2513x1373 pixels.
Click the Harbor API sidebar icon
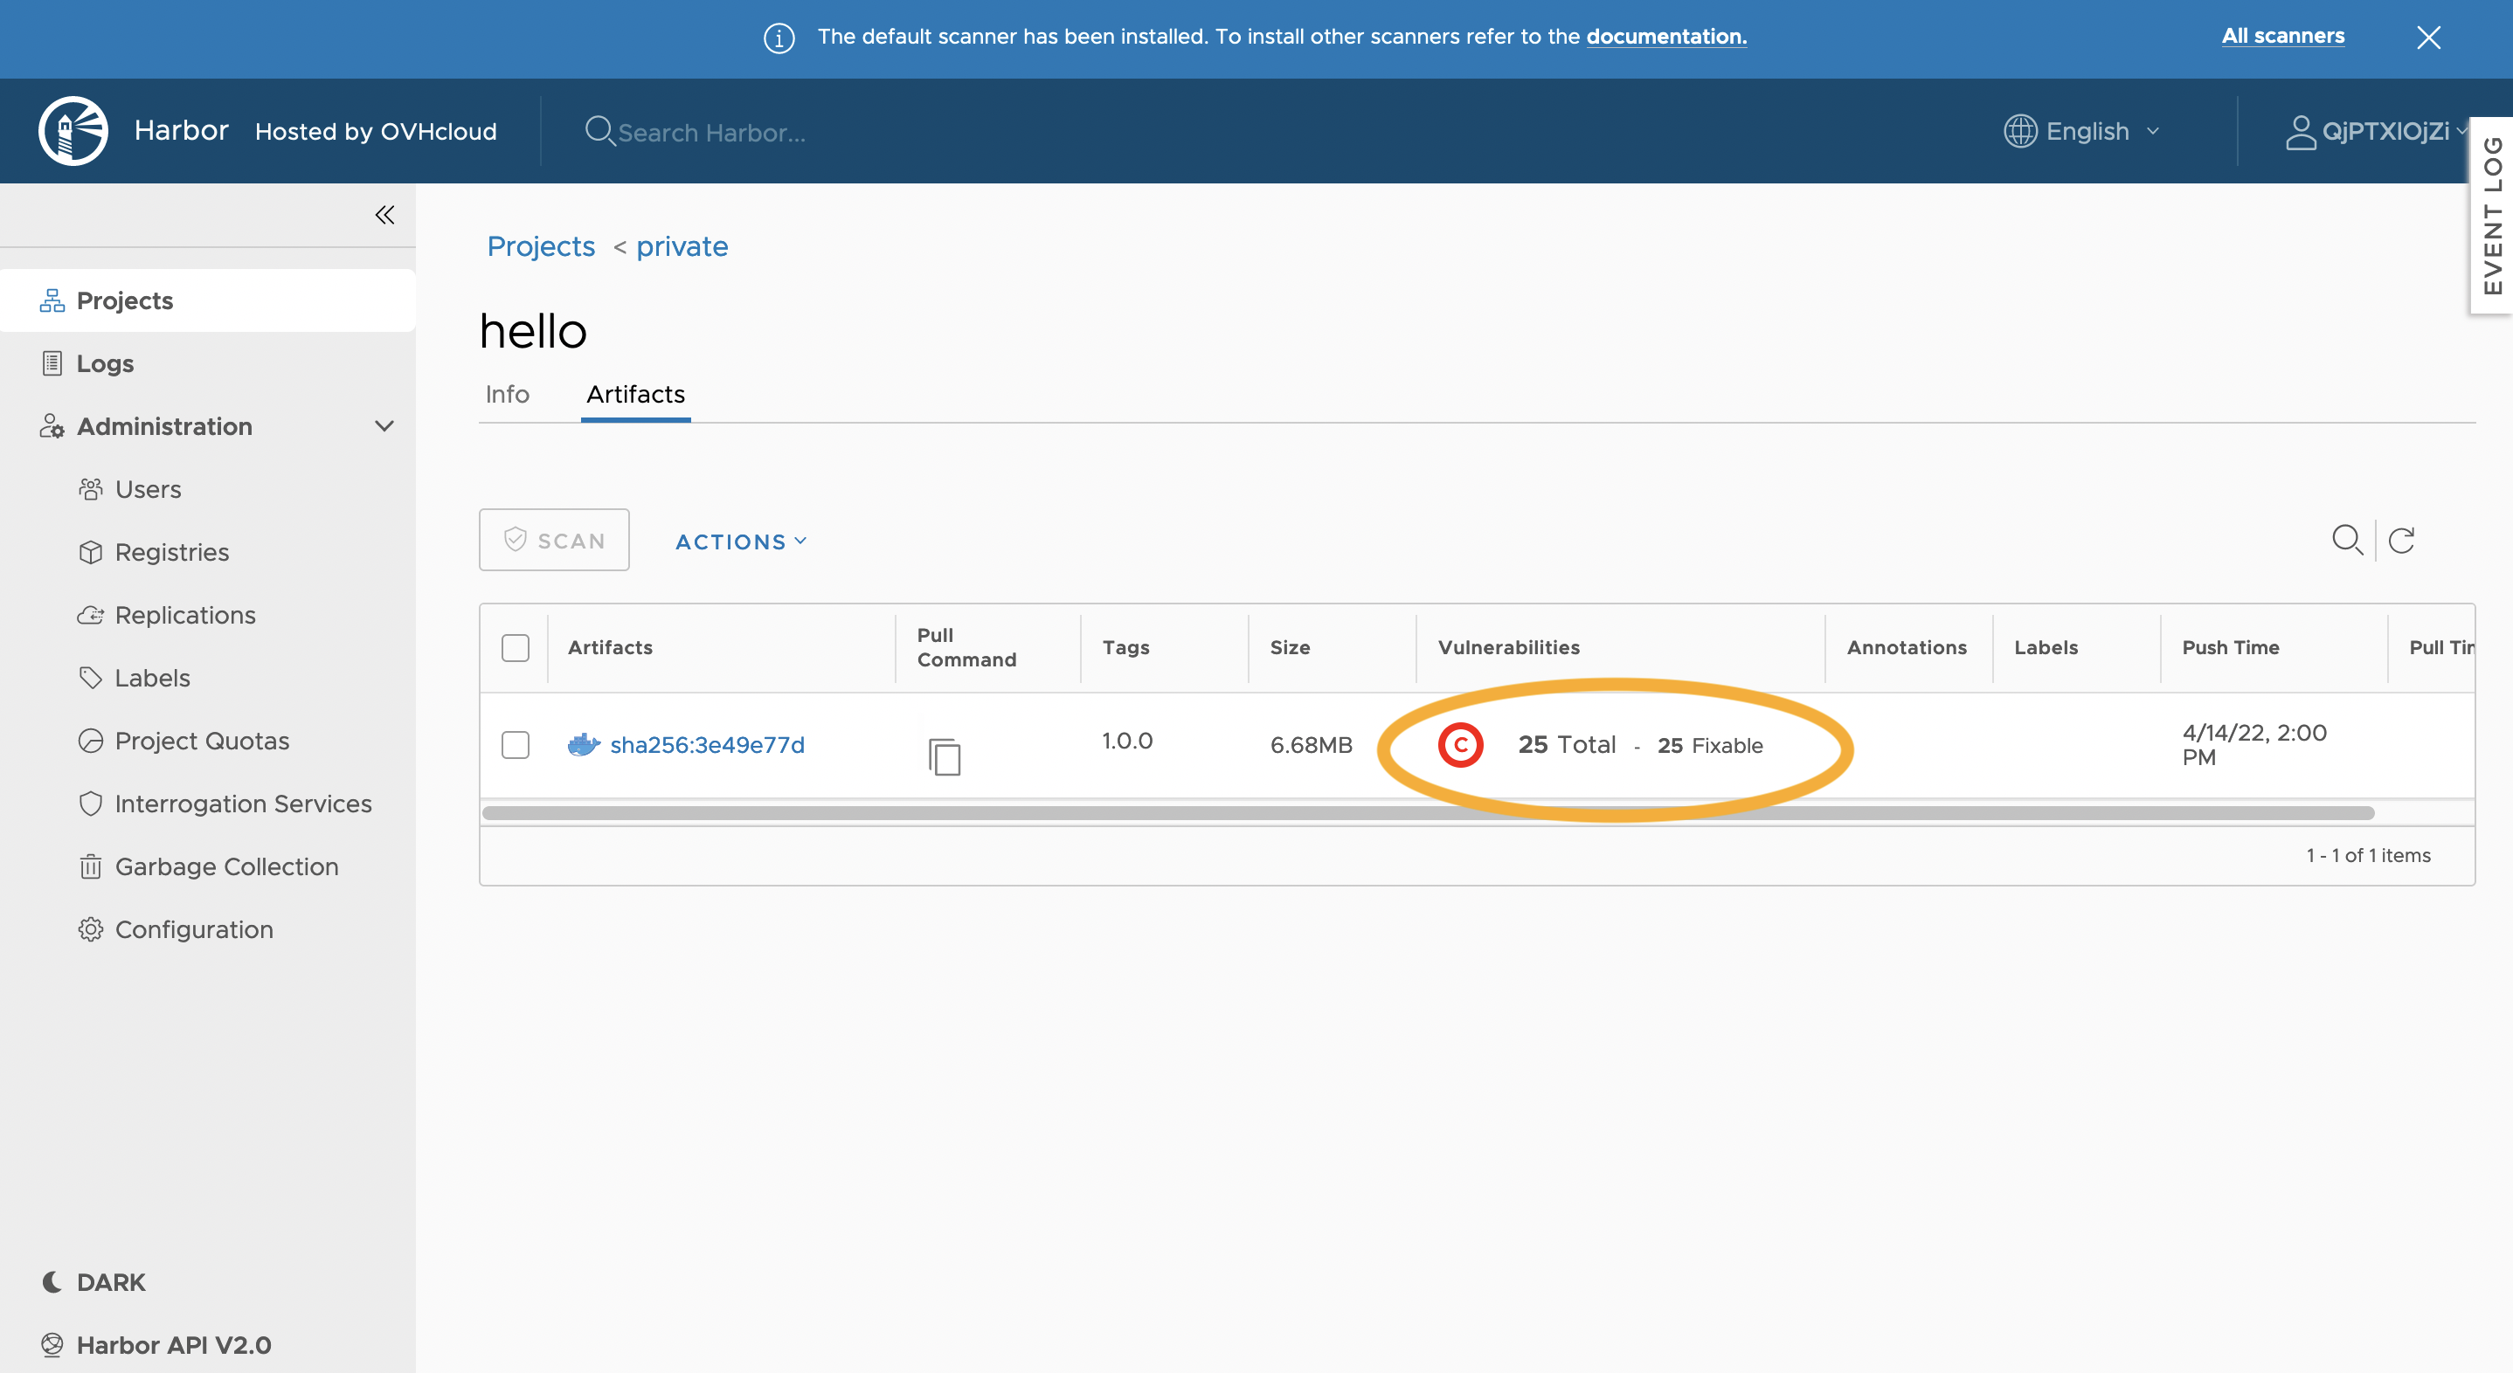pyautogui.click(x=52, y=1345)
